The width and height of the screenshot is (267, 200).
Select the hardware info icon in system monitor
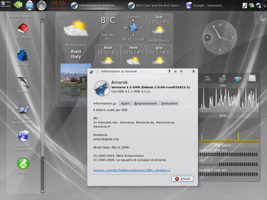click(223, 79)
